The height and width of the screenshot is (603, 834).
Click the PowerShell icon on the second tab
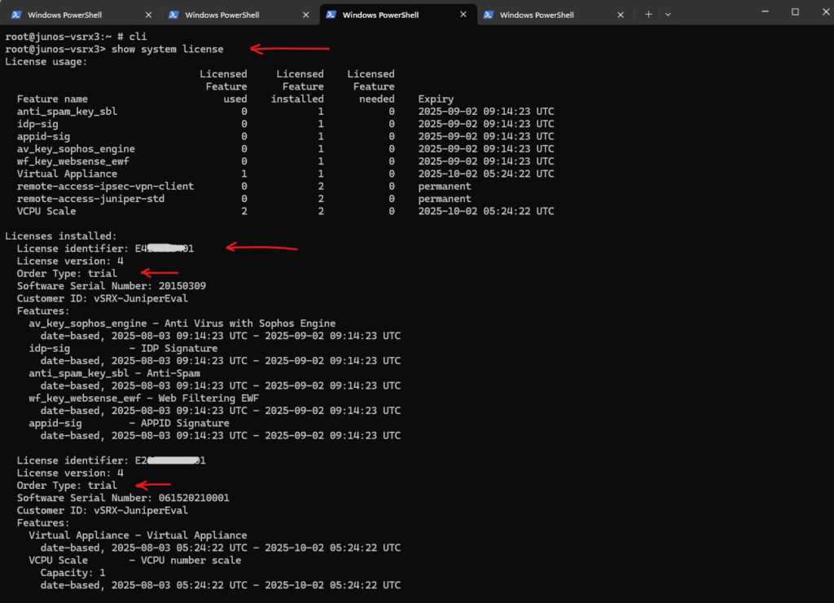(173, 15)
